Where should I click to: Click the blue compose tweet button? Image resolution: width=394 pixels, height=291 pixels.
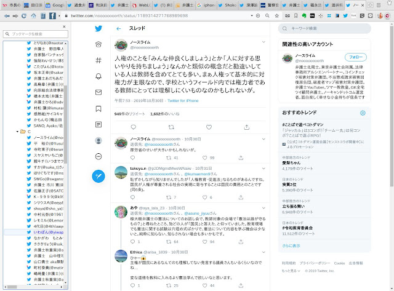[x=98, y=176]
